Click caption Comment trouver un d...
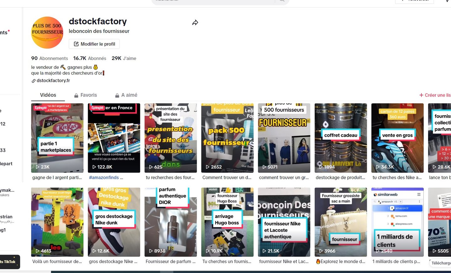451x273 pixels. (227, 177)
